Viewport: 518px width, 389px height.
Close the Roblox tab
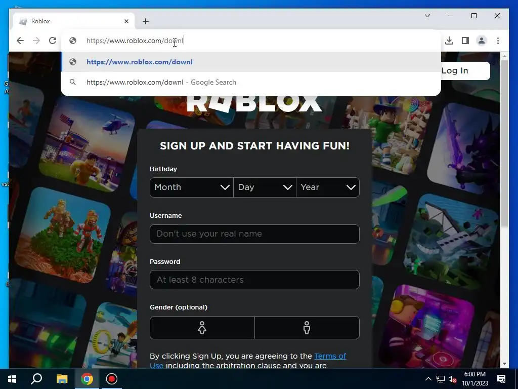[x=126, y=21]
